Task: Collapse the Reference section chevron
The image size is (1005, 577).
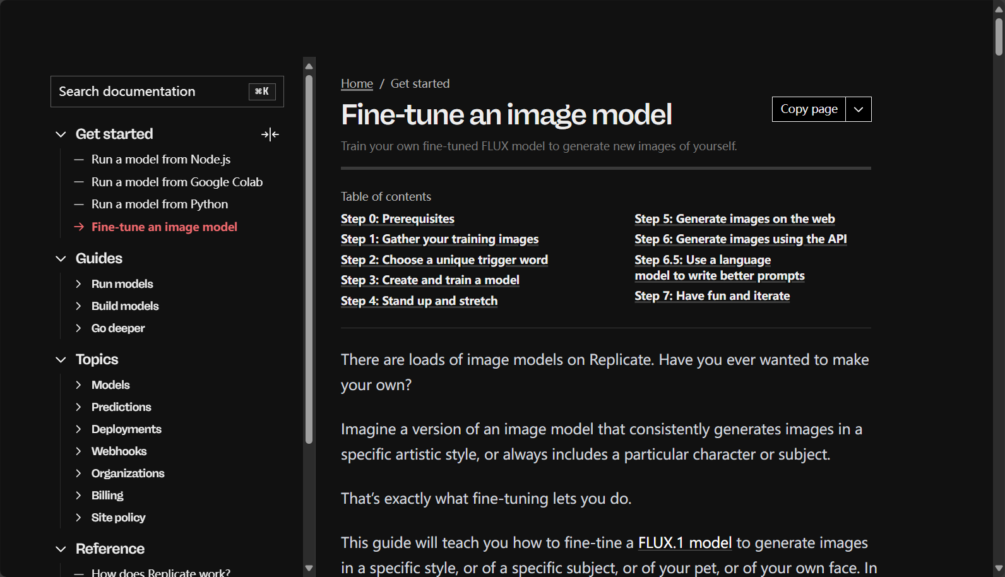Action: pos(61,549)
